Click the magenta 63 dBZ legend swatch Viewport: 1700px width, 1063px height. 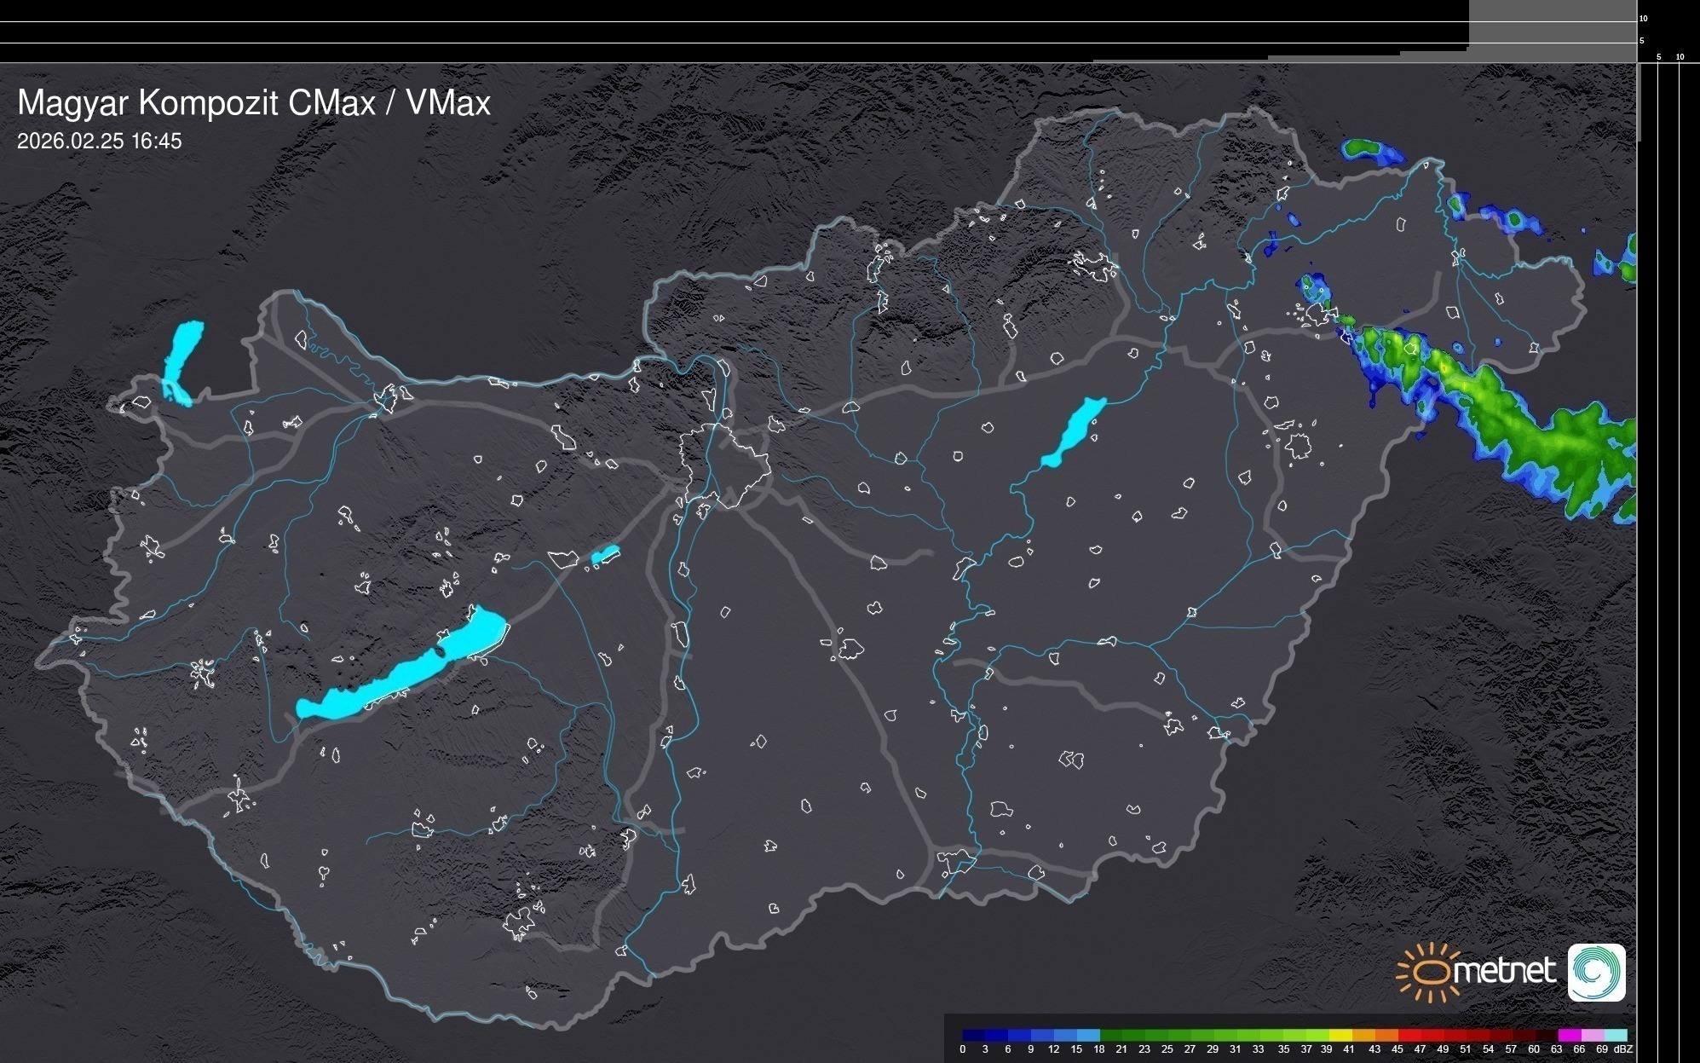[1568, 1035]
